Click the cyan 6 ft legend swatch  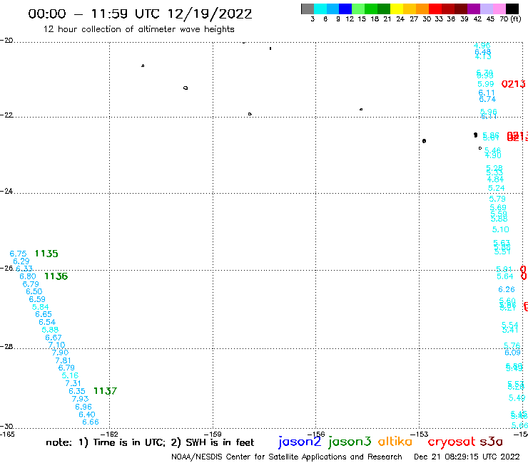(320, 9)
